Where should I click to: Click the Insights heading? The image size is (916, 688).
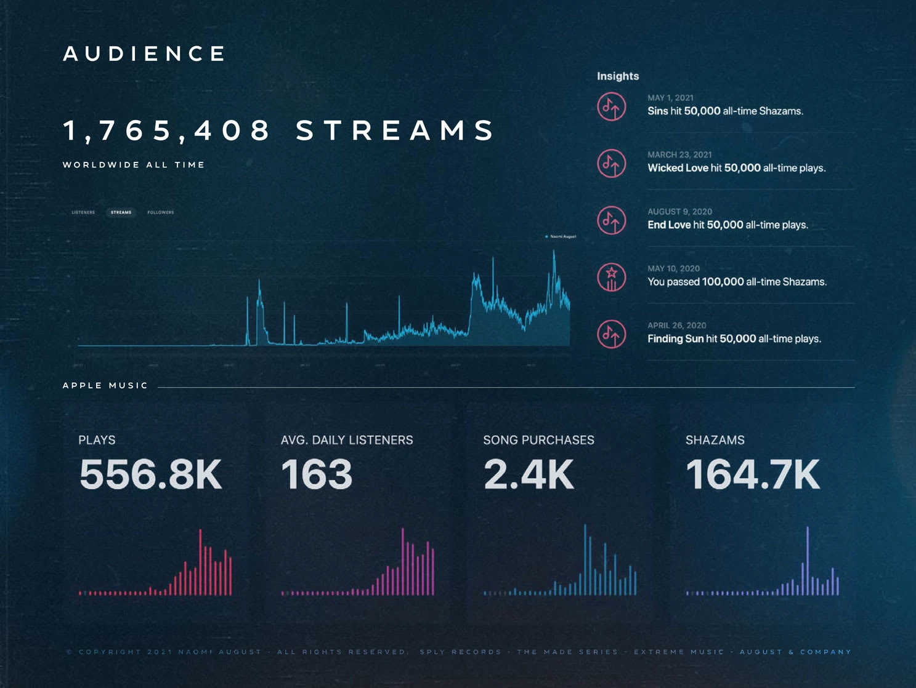tap(618, 76)
